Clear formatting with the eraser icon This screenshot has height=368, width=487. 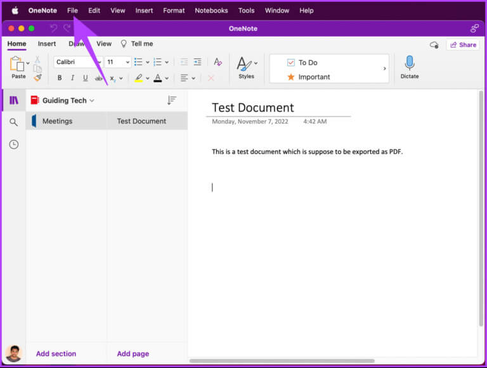click(218, 61)
